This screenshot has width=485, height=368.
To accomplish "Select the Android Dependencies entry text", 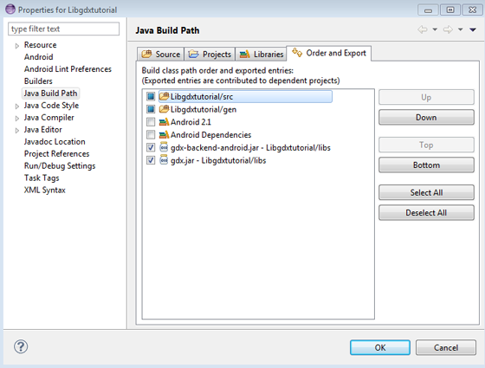I will 211,135.
